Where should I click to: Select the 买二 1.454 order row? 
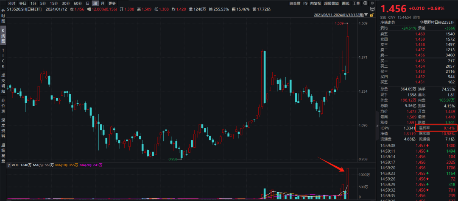click(418, 66)
